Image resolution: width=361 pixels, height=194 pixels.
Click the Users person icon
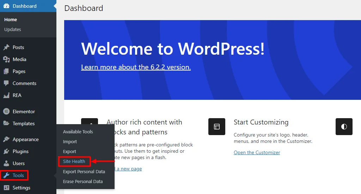[6, 163]
